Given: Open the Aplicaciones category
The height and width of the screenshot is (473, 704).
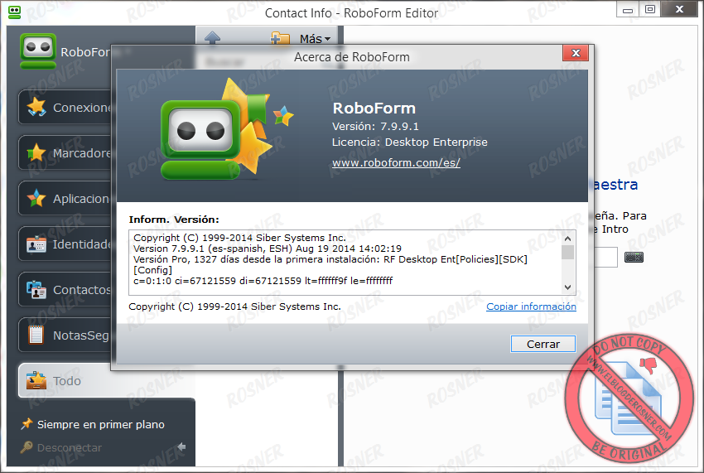Looking at the screenshot, I should tap(65, 199).
